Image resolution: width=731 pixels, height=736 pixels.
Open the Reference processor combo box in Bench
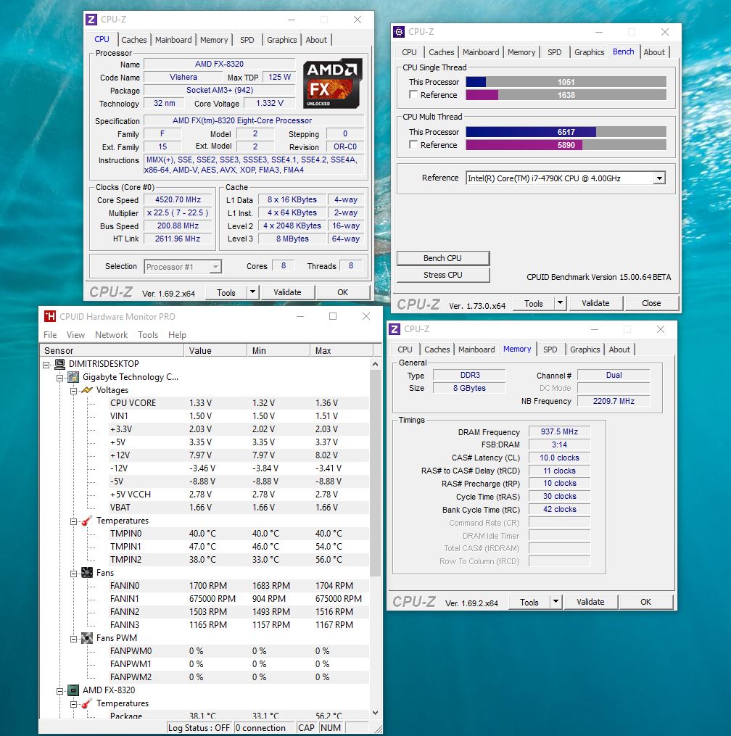(x=565, y=178)
